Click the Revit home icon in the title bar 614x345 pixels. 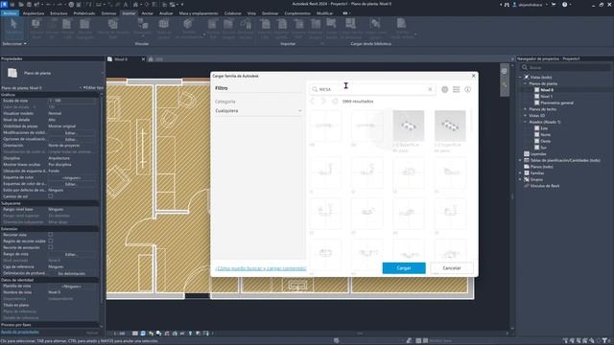point(4,4)
